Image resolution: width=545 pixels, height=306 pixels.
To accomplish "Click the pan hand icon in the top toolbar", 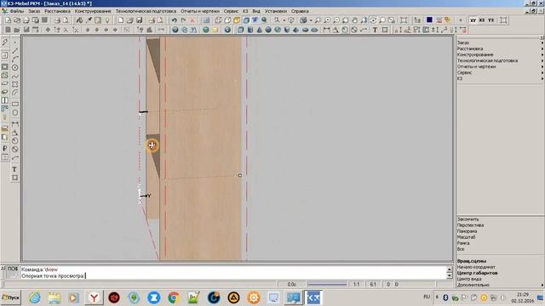I will coord(354,20).
